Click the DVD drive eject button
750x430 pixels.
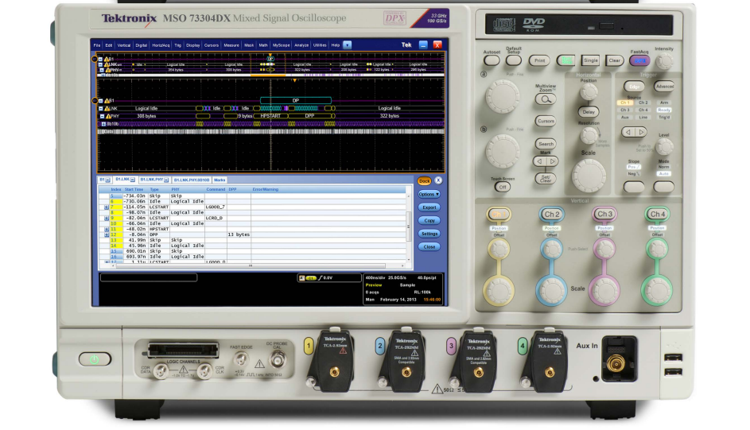[606, 26]
